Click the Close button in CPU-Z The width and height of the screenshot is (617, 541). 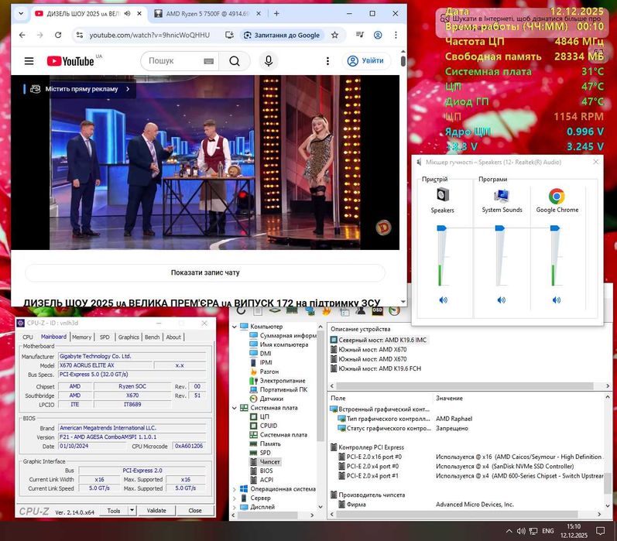[x=195, y=510]
